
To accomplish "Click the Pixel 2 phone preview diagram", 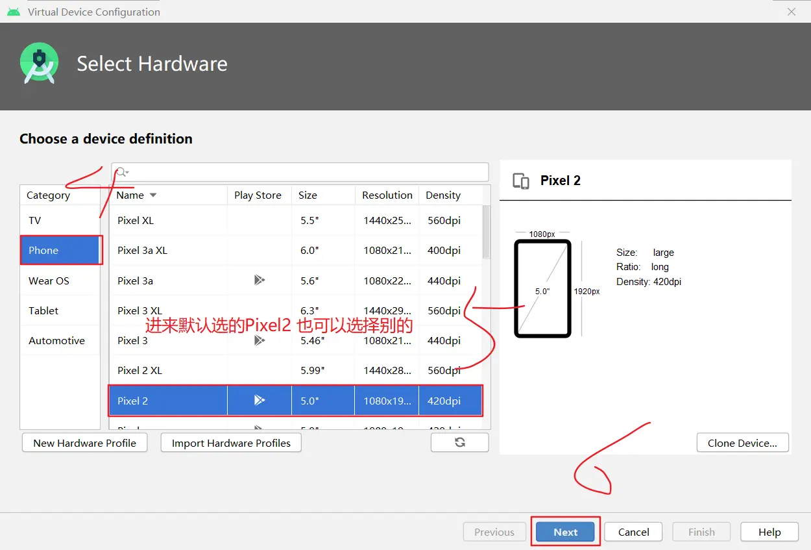I will pyautogui.click(x=542, y=289).
